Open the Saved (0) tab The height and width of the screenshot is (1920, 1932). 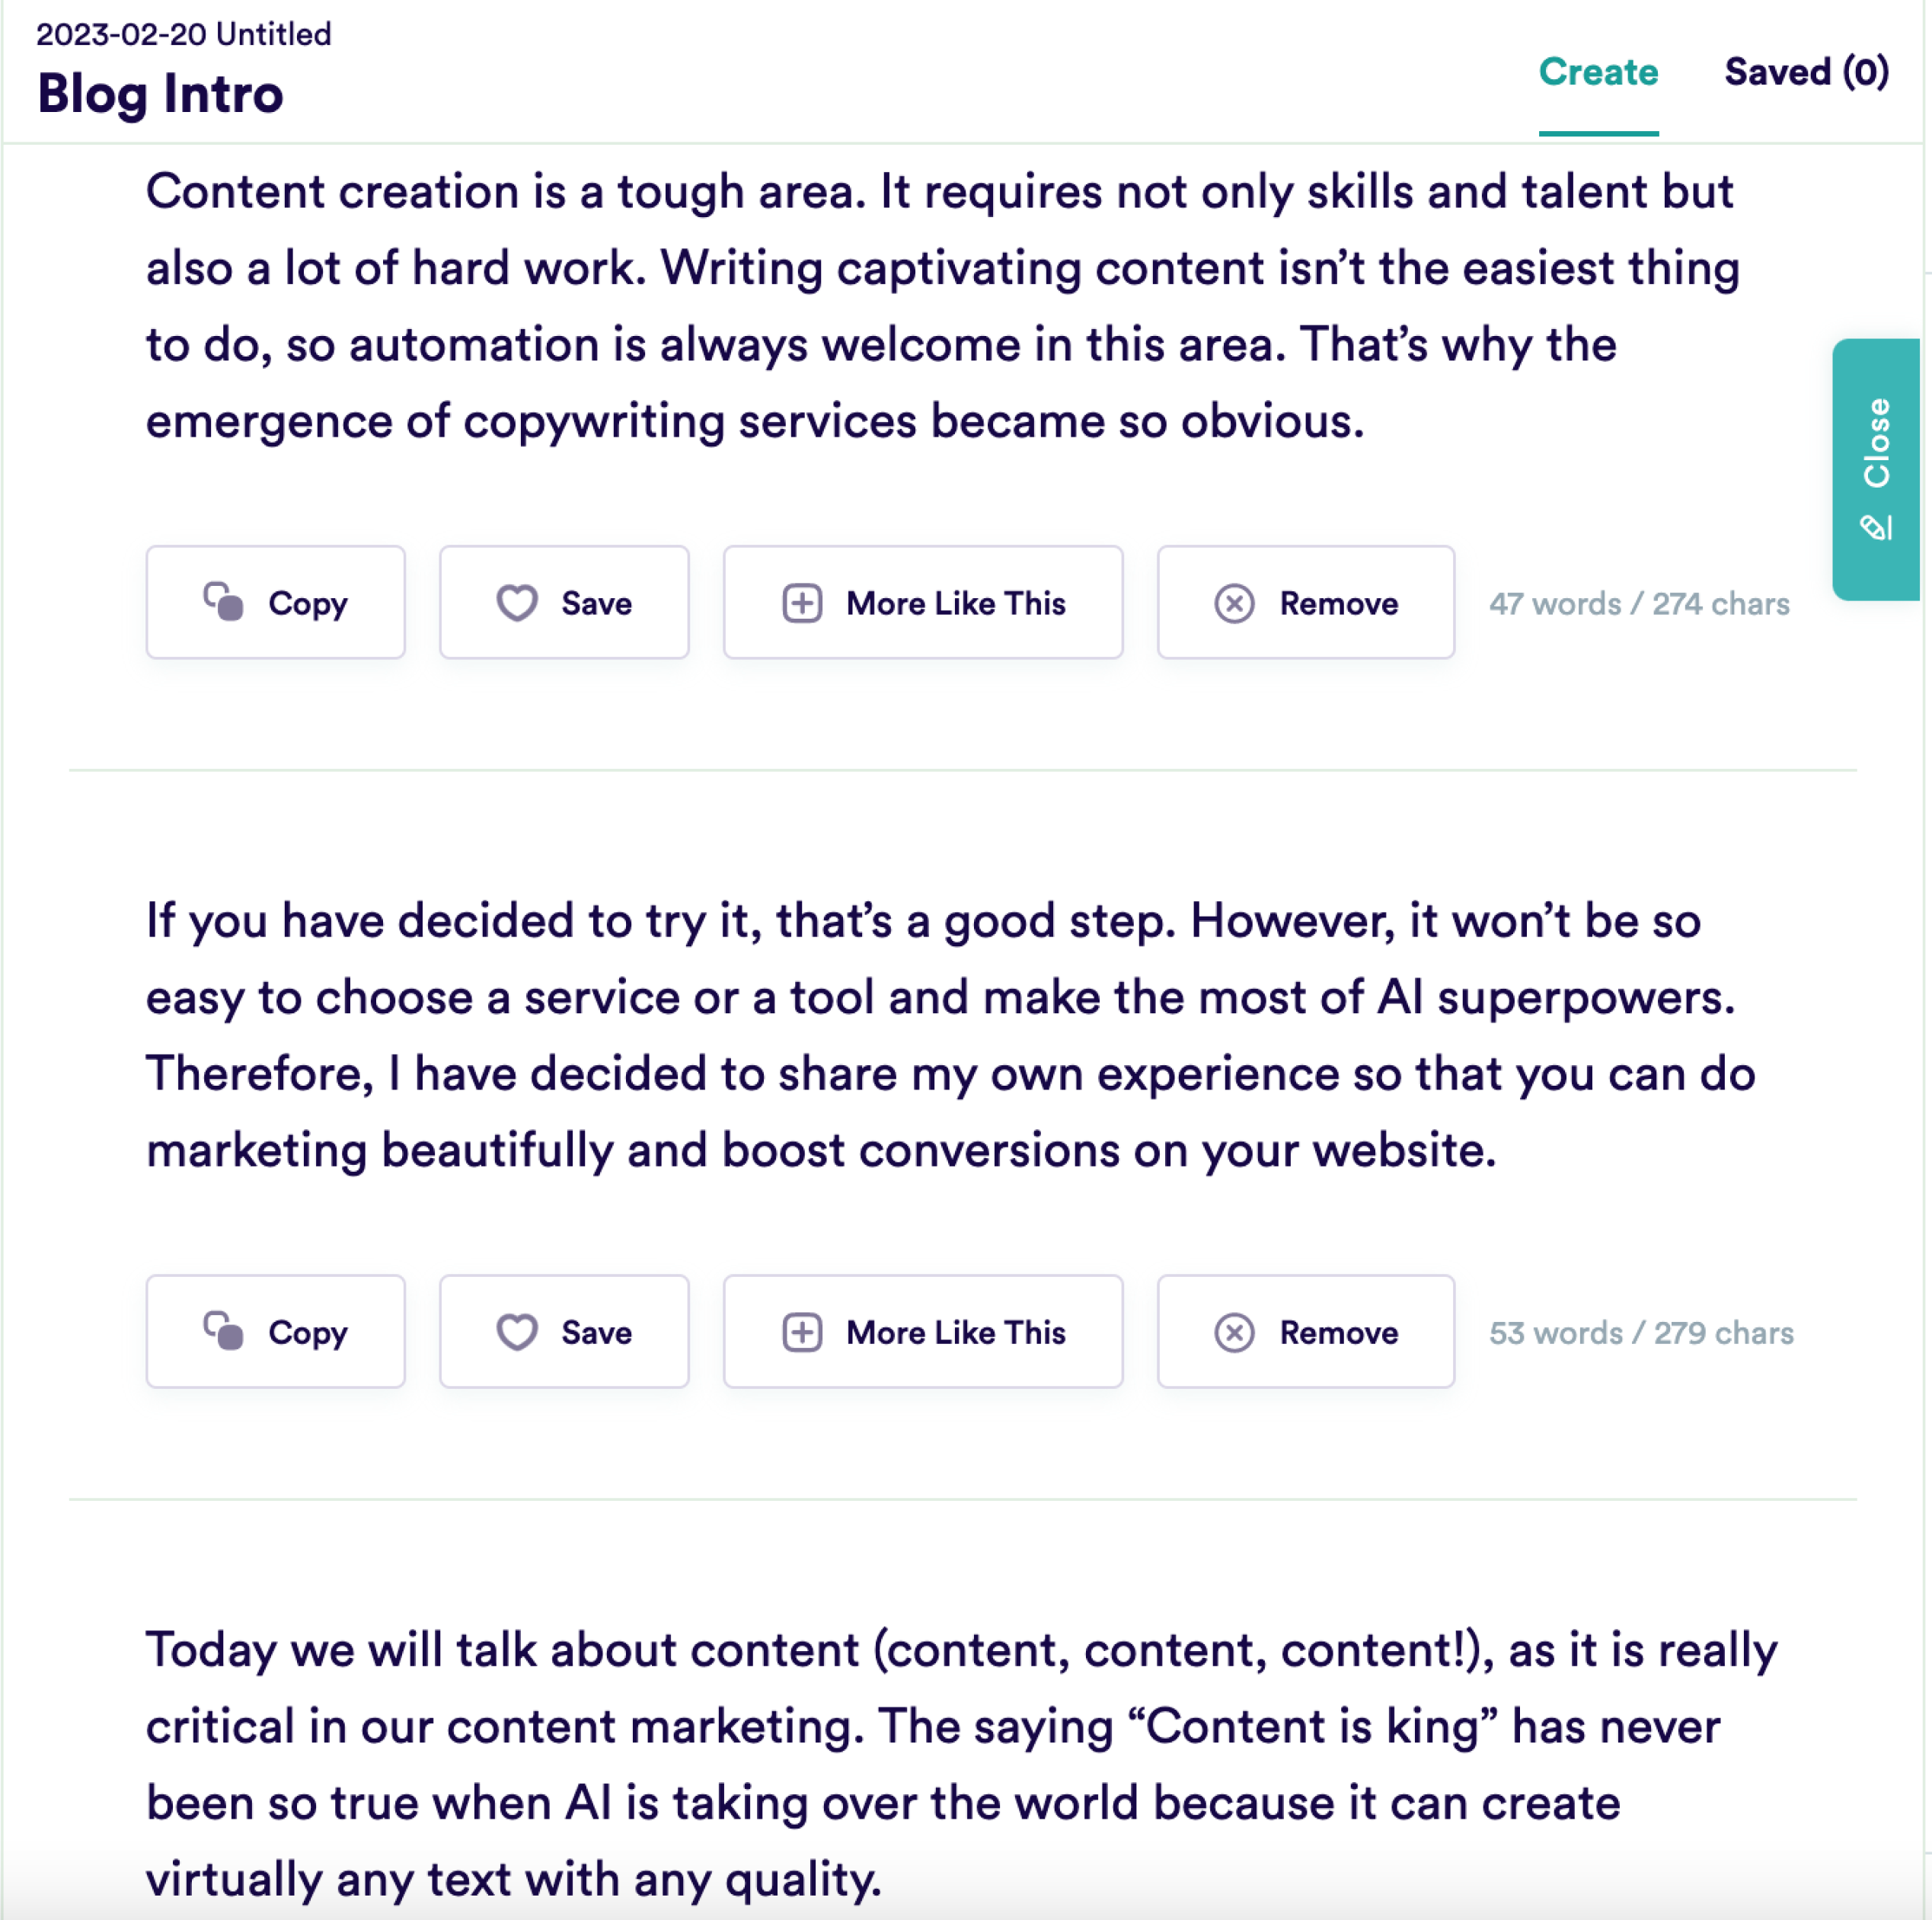pyautogui.click(x=1806, y=72)
